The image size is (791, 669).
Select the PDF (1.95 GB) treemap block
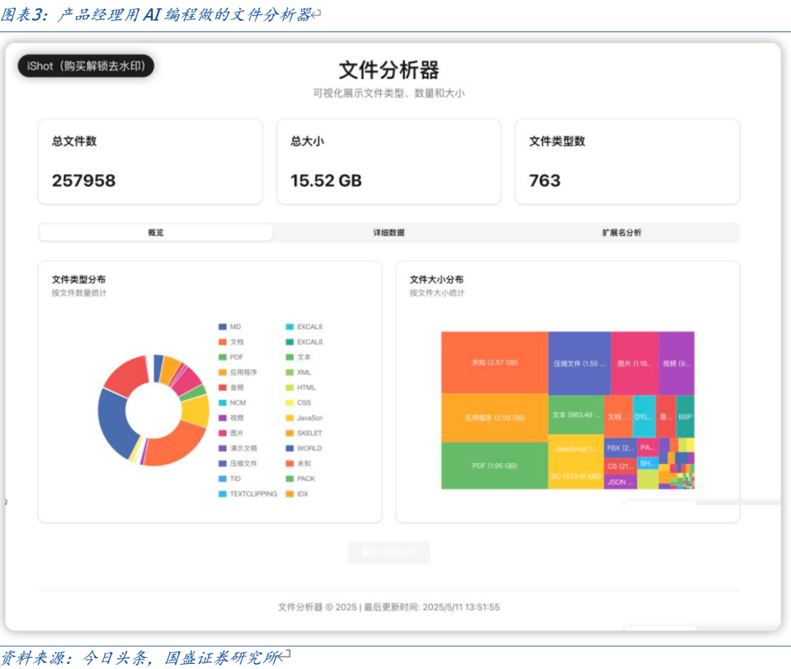tap(494, 466)
